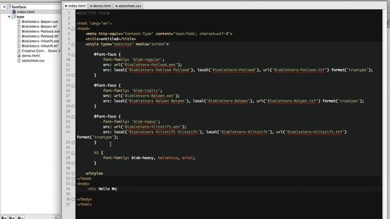This screenshot has height=219, width=390.
Task: Click fold marker at line 36
Action: point(73,200)
